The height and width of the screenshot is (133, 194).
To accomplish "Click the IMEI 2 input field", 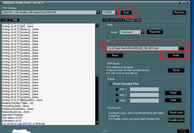I will 144,95.
